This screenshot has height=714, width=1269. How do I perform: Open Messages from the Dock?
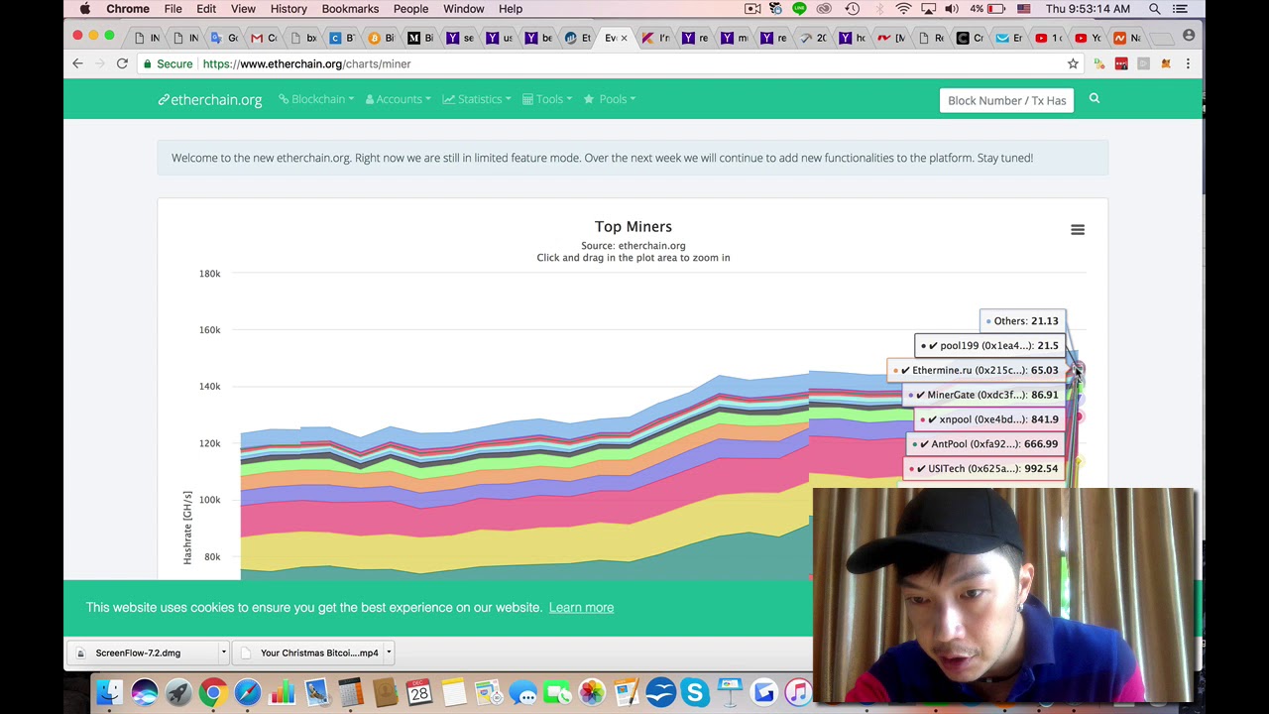[522, 692]
